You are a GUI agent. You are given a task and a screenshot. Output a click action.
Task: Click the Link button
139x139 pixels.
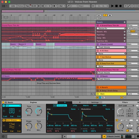tap(13, 6)
